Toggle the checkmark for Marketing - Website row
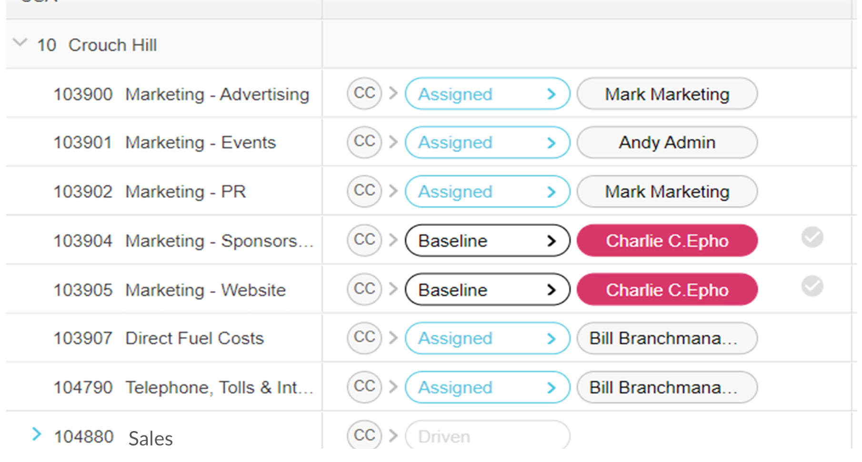The image size is (862, 462). tap(812, 286)
